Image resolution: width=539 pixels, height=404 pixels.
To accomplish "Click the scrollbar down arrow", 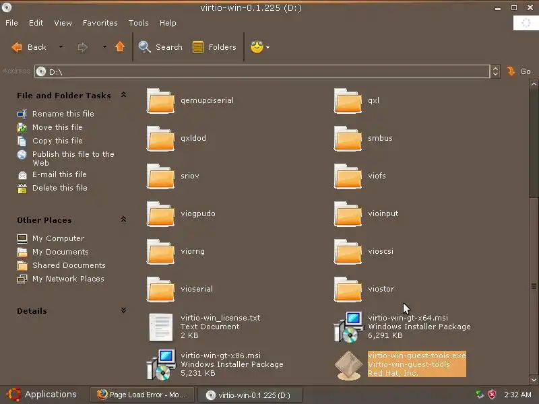I will coord(534,380).
